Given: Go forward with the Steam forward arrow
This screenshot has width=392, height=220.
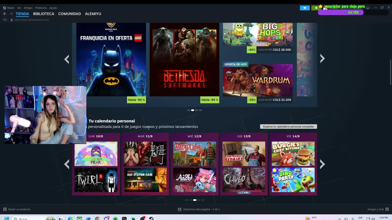Looking at the screenshot, I should (x=11, y=14).
